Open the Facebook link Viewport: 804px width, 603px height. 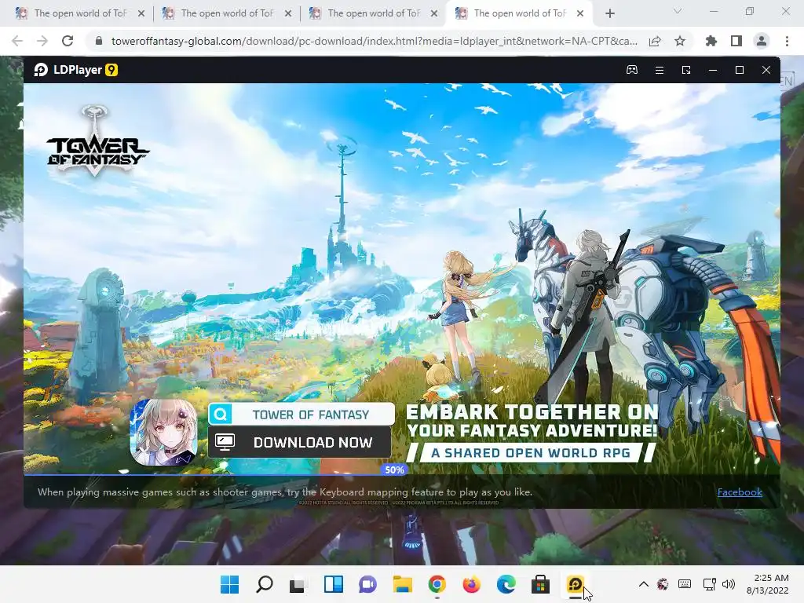tap(740, 492)
